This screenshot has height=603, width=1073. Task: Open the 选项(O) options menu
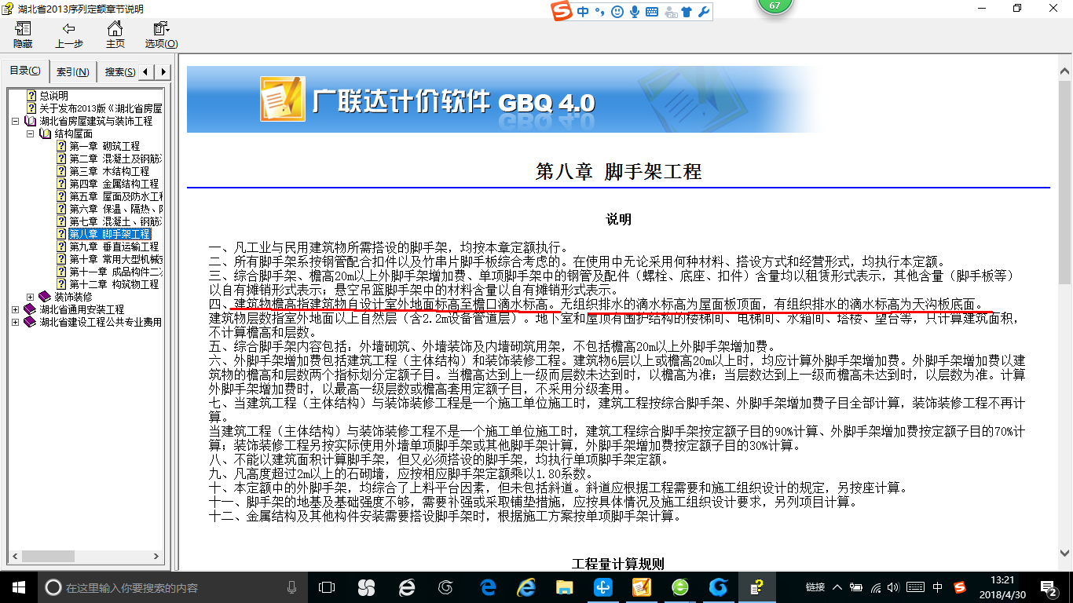click(161, 35)
